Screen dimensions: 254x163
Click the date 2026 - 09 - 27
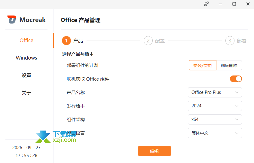[x=26, y=148]
